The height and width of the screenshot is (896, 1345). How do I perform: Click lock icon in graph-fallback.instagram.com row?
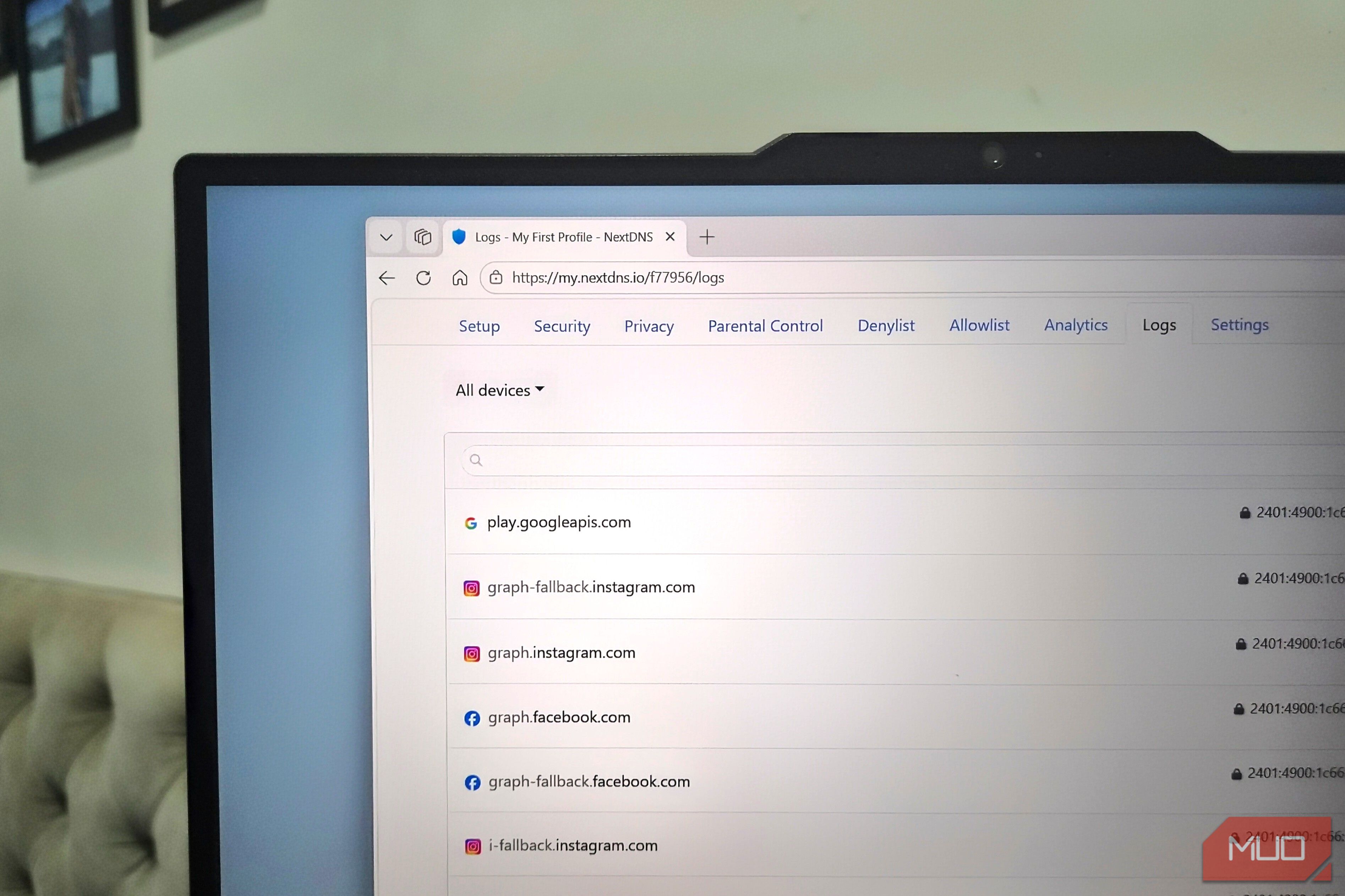tap(1243, 578)
